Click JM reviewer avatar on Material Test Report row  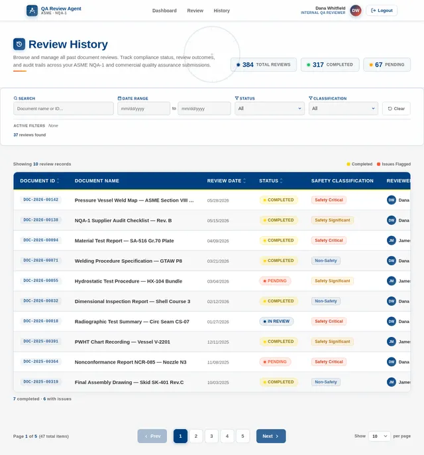coord(392,240)
